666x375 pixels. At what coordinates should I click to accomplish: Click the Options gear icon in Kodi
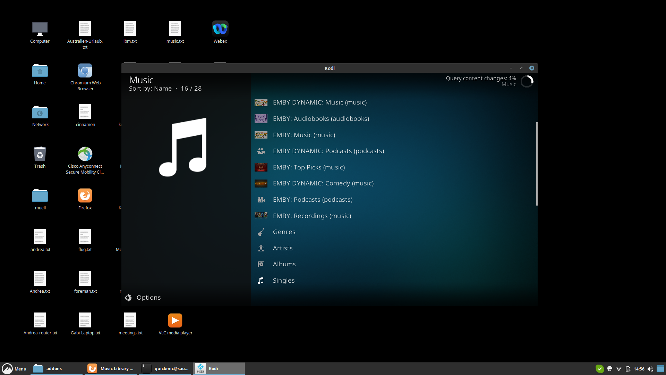pyautogui.click(x=128, y=298)
